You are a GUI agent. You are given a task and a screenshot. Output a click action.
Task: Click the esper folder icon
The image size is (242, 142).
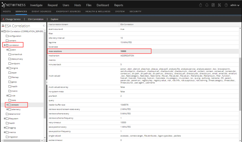[x=10, y=73]
